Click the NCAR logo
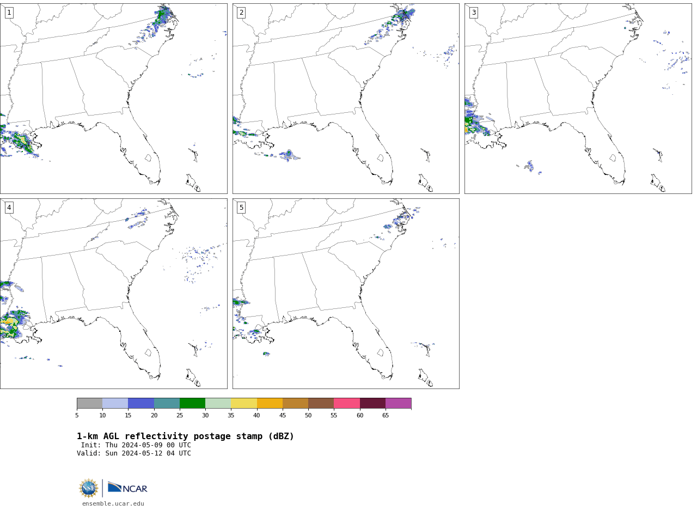 [127, 488]
